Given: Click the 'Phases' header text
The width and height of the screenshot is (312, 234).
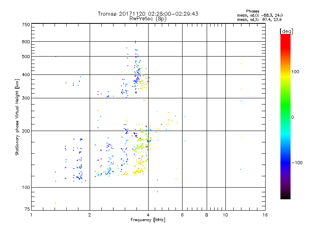Looking at the screenshot, I should pos(252,11).
